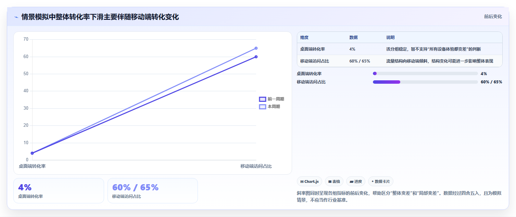Viewport: 516px width, 217px height.
Task: Click the 前一周期 data point at 60
Action: click(256, 57)
